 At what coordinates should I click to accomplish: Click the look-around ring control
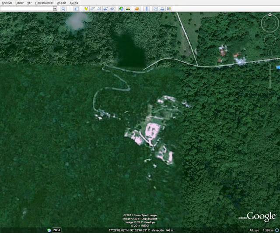pos(270,23)
